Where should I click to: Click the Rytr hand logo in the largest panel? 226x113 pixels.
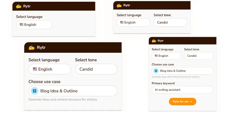click(x=32, y=47)
